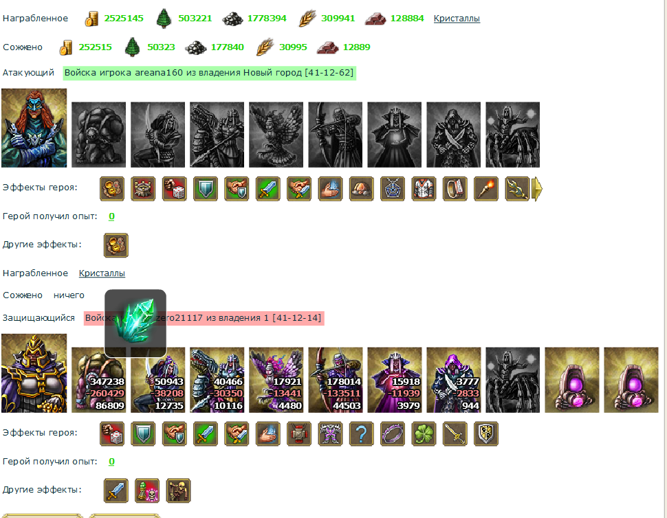Open Кристаллы link in top Награбленное row
This screenshot has width=667, height=518.
(x=457, y=19)
